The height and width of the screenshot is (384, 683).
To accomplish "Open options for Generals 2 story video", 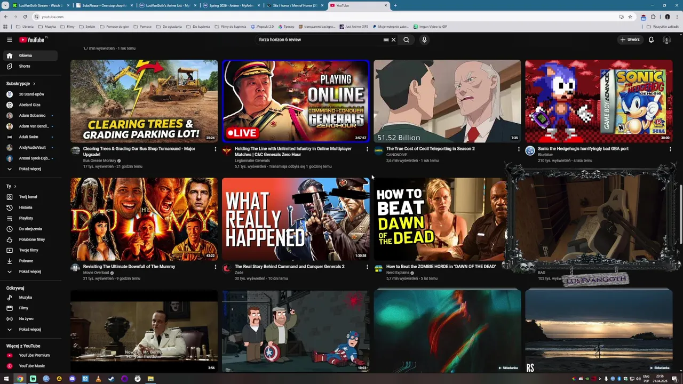I will click(x=367, y=267).
